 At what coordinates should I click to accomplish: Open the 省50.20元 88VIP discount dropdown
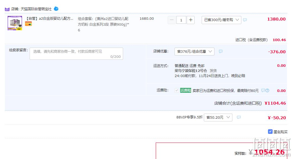tap(218, 118)
